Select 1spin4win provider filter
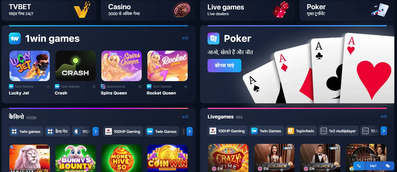Image resolution: width=397 pixels, height=172 pixels. point(301,131)
